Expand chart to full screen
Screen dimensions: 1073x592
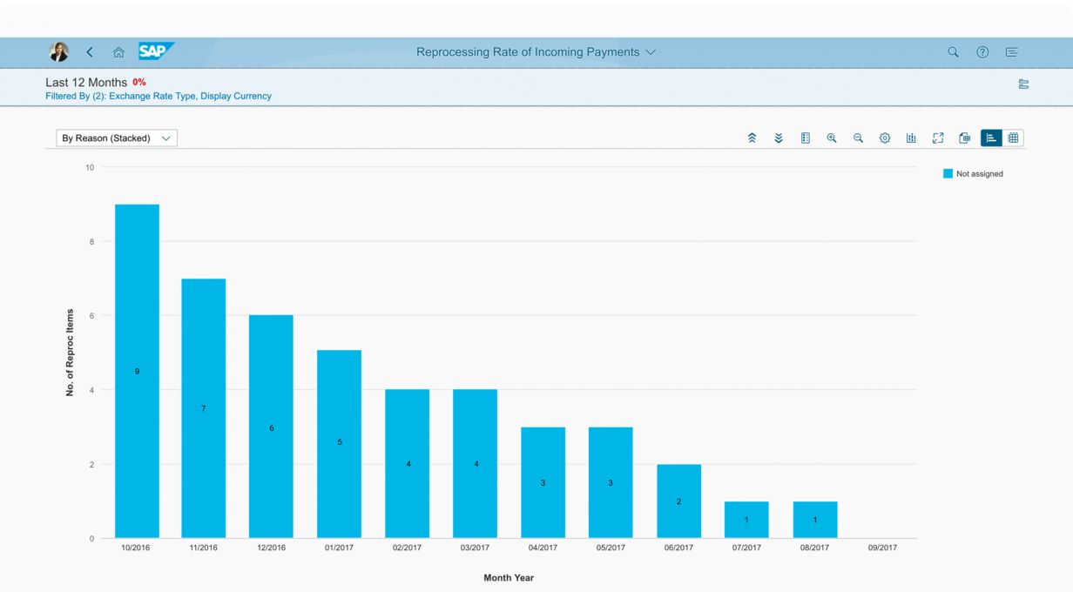[938, 138]
